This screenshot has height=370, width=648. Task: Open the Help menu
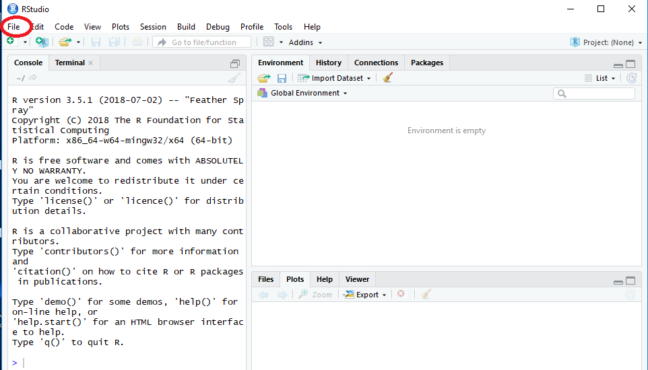coord(312,27)
